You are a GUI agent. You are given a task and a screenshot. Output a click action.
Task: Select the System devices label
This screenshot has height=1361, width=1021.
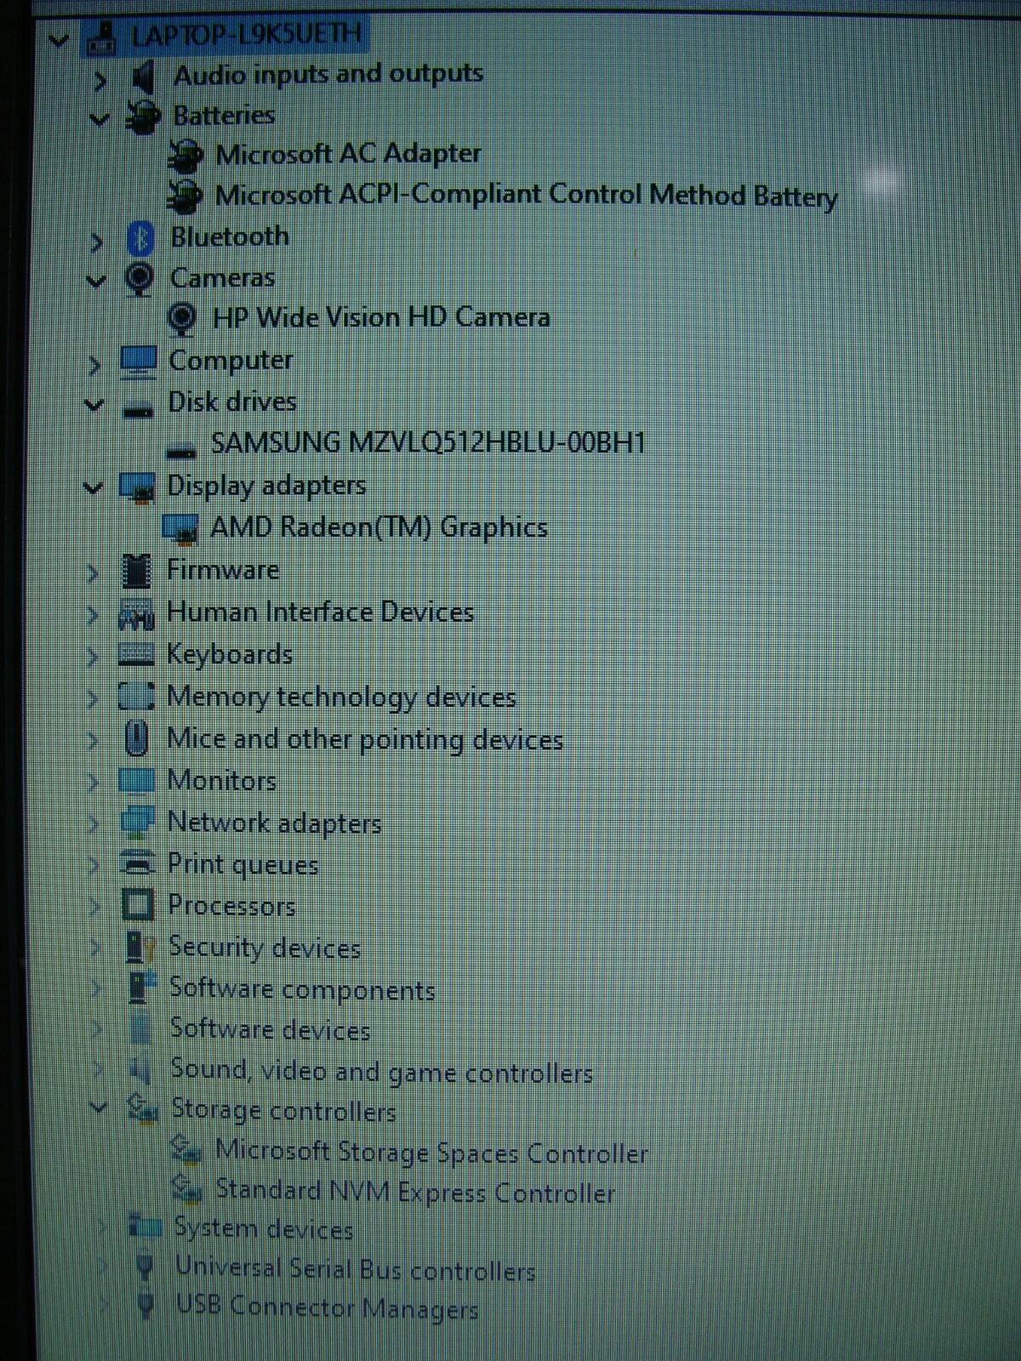tap(263, 1228)
